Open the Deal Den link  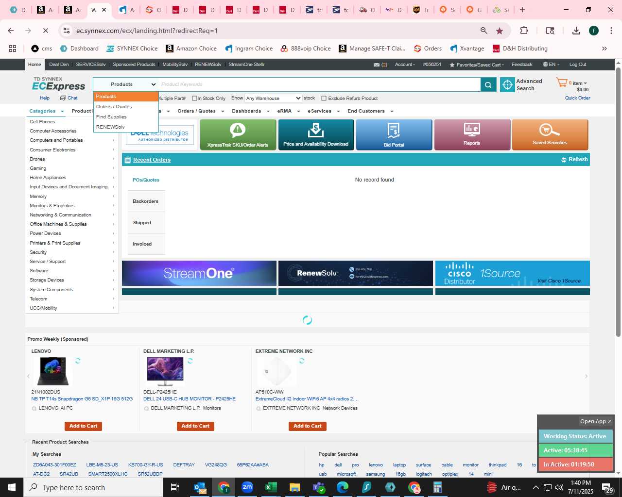(59, 65)
